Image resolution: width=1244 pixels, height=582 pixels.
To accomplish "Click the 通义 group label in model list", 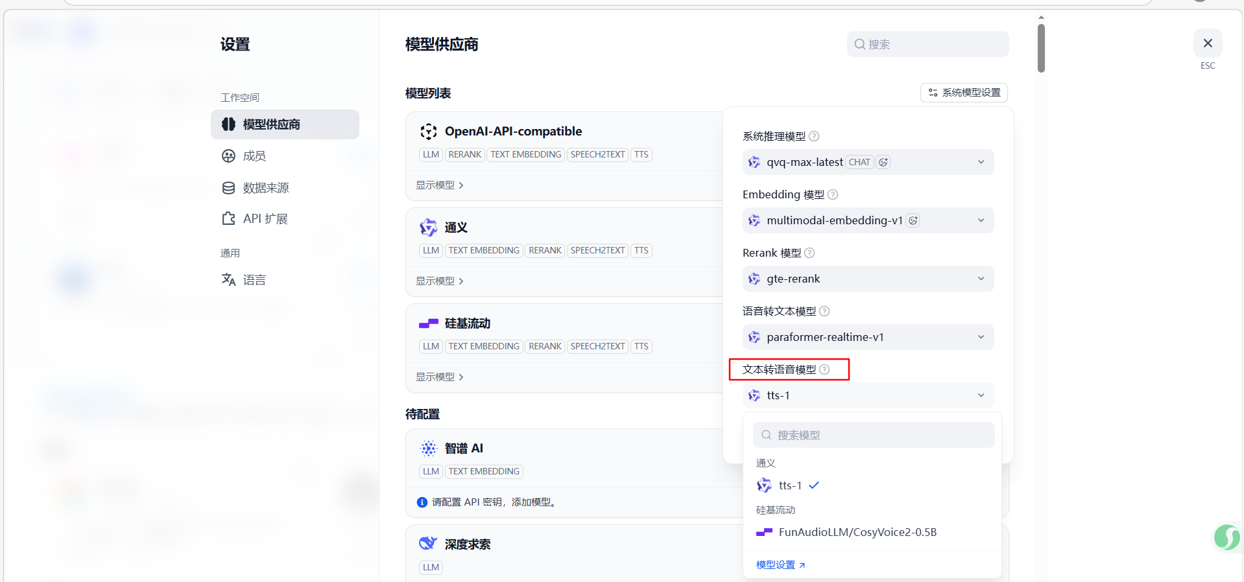I will [766, 463].
